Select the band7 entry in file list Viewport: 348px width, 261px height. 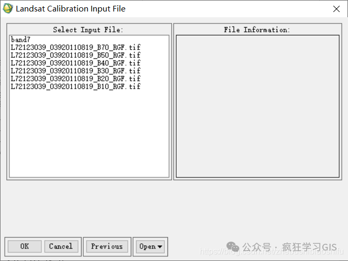[x=20, y=40]
